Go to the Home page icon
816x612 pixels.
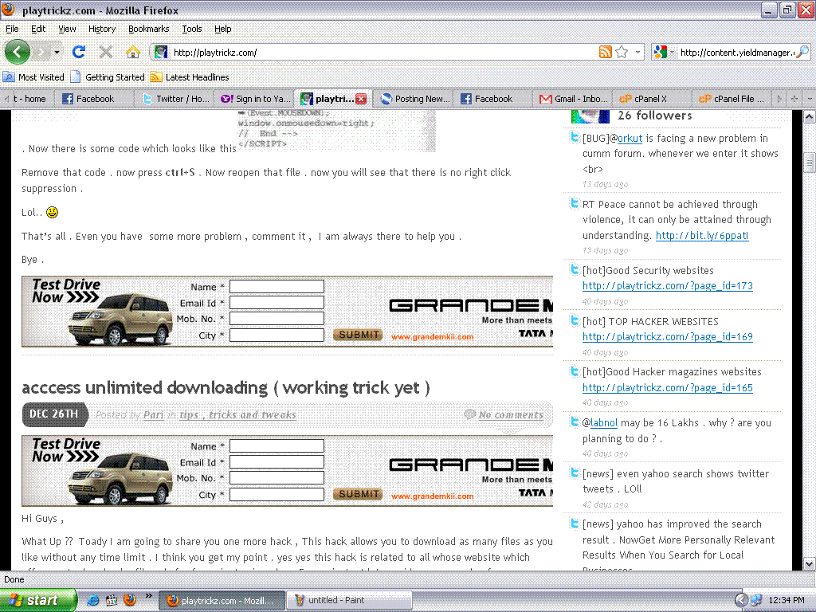coord(133,52)
